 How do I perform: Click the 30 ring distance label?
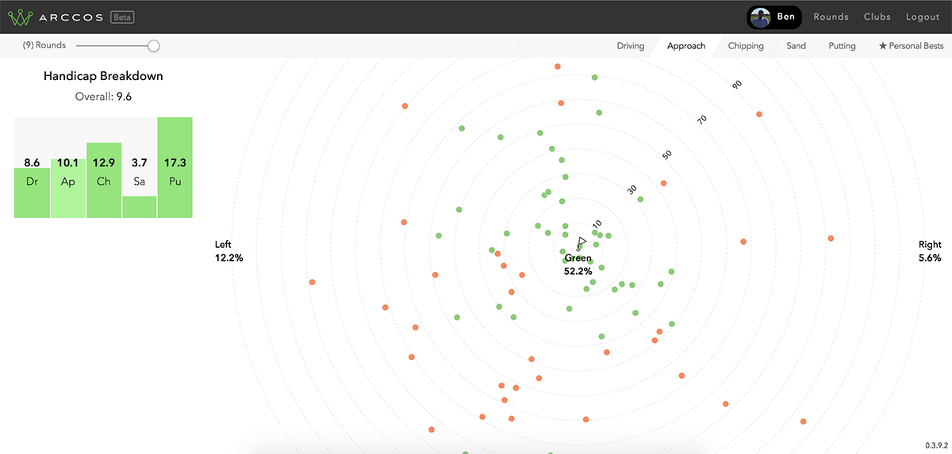632,189
